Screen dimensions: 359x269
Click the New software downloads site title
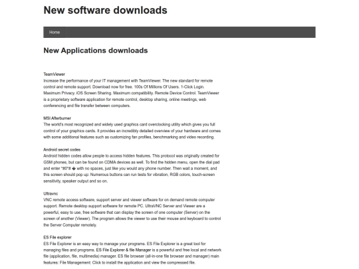point(105,10)
